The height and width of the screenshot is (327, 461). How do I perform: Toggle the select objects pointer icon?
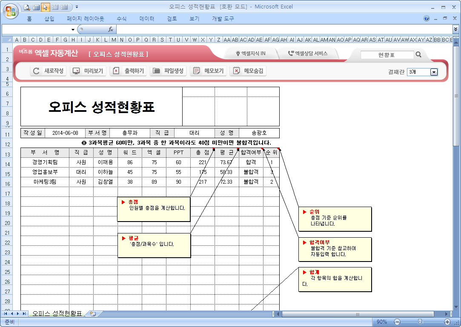tap(45, 7)
